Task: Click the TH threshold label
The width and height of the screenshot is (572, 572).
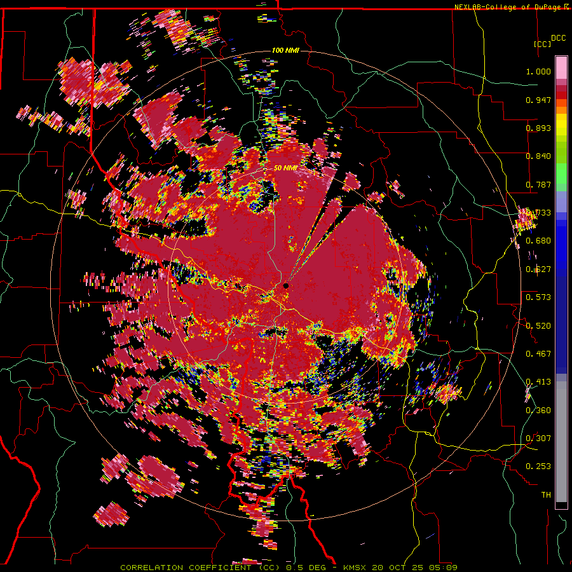Action: (x=546, y=495)
